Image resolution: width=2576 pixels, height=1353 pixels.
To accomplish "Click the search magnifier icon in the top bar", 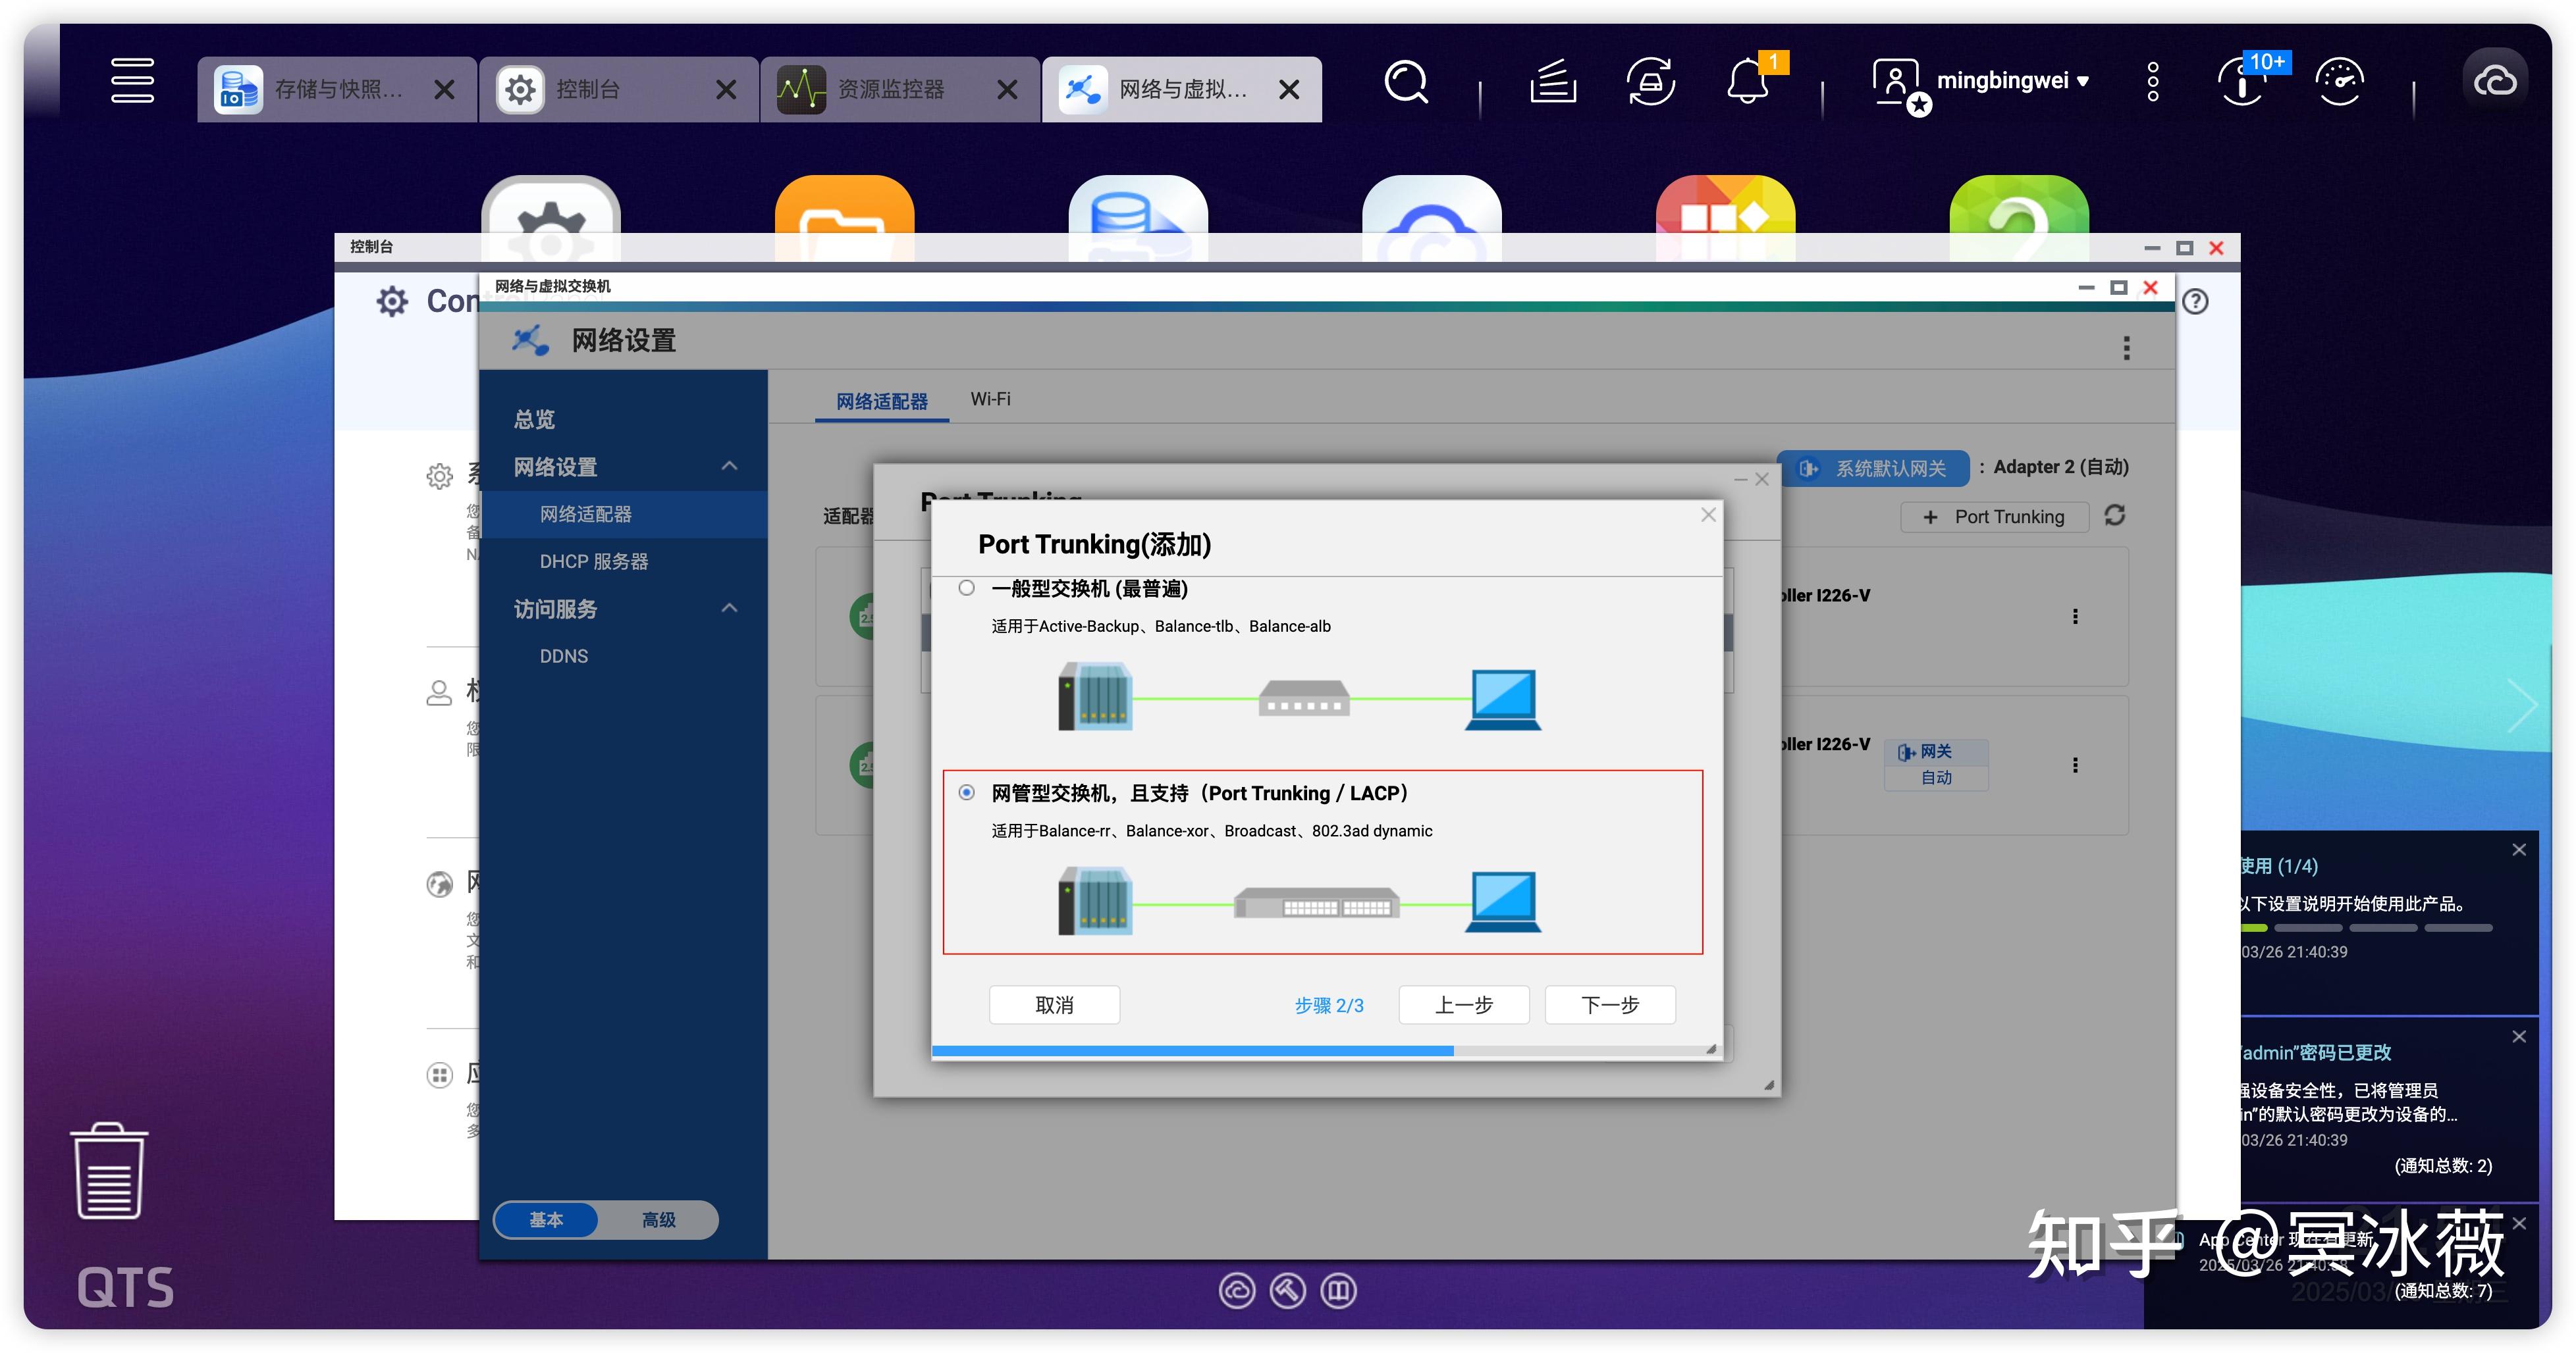I will 1405,82.
